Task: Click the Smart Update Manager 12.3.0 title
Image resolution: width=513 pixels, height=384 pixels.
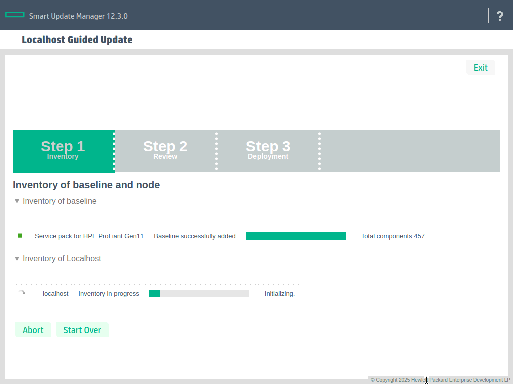Action: point(78,16)
